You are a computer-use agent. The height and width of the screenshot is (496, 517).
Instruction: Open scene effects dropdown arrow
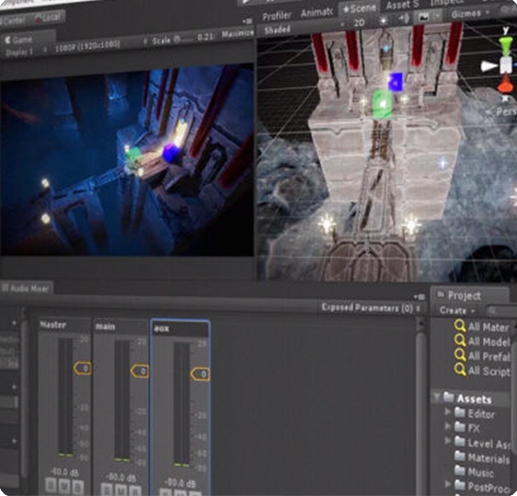point(437,16)
